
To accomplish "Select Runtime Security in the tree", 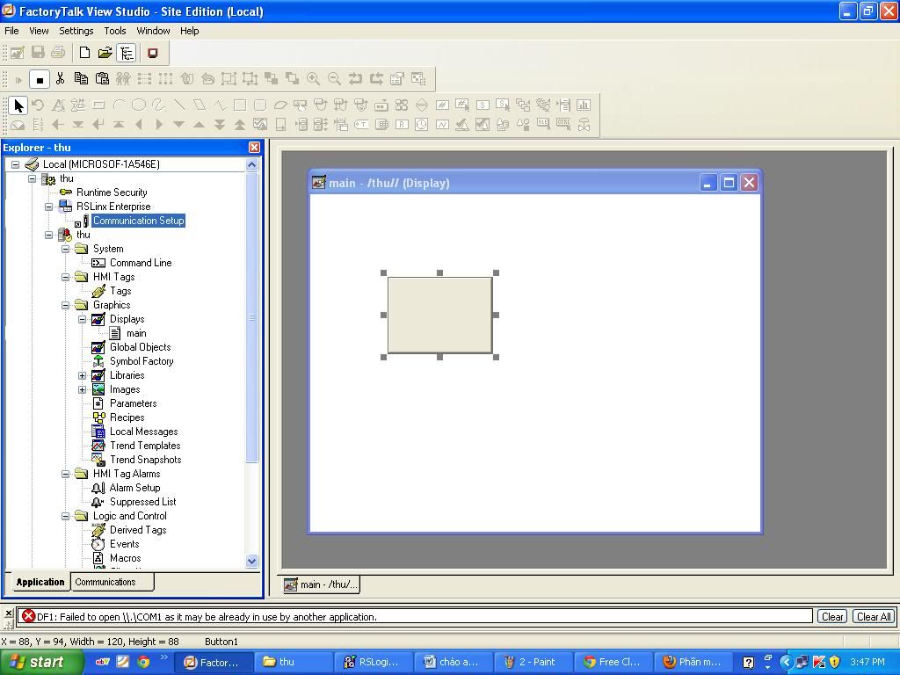I will [x=112, y=192].
